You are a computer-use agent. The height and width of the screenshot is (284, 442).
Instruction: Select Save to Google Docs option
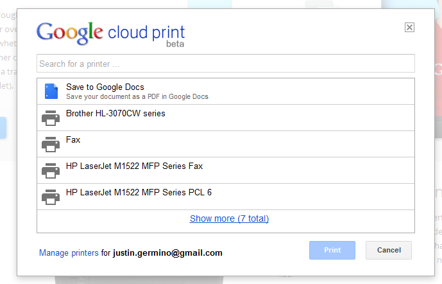tap(226, 91)
